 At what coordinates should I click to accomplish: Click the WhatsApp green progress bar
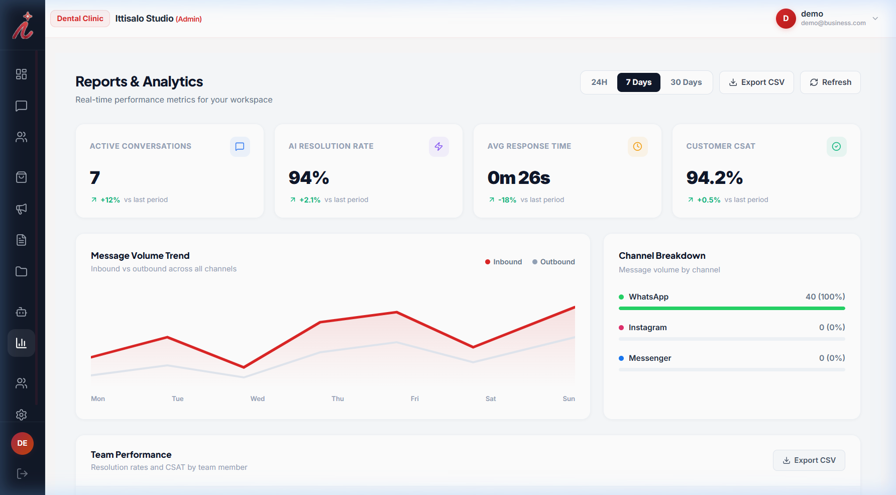732,309
